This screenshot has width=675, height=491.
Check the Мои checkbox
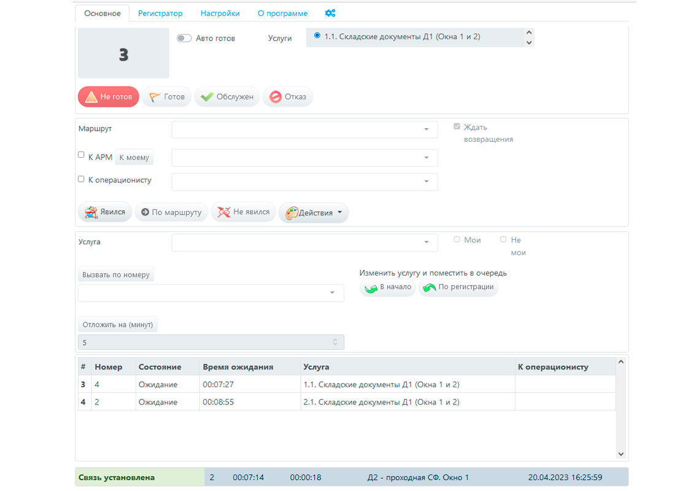[457, 239]
